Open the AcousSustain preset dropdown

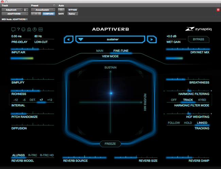pos(43,10)
